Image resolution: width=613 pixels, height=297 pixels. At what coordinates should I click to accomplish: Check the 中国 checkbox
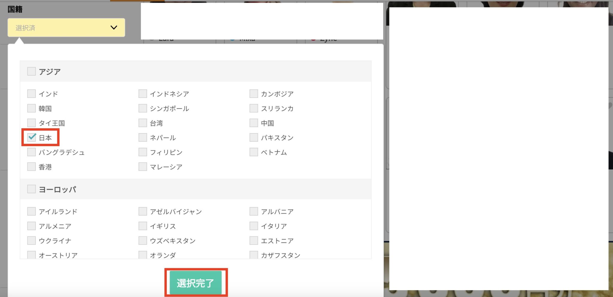point(254,123)
